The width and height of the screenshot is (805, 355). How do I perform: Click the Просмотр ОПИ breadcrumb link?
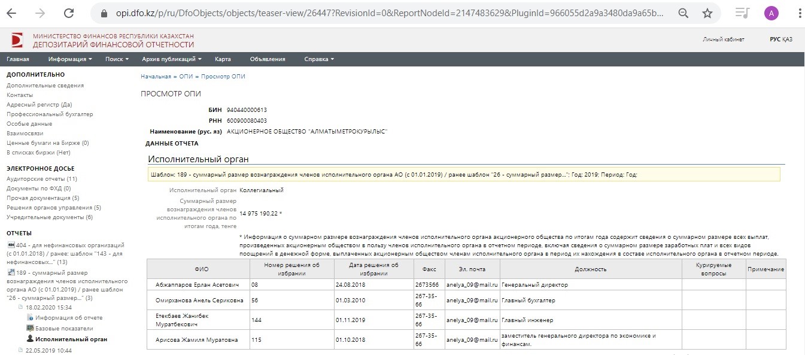(x=223, y=77)
